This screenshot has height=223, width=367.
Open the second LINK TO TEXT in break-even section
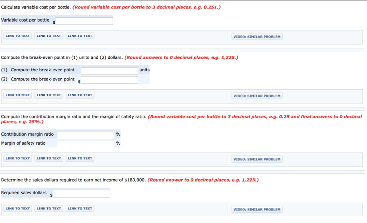point(49,94)
